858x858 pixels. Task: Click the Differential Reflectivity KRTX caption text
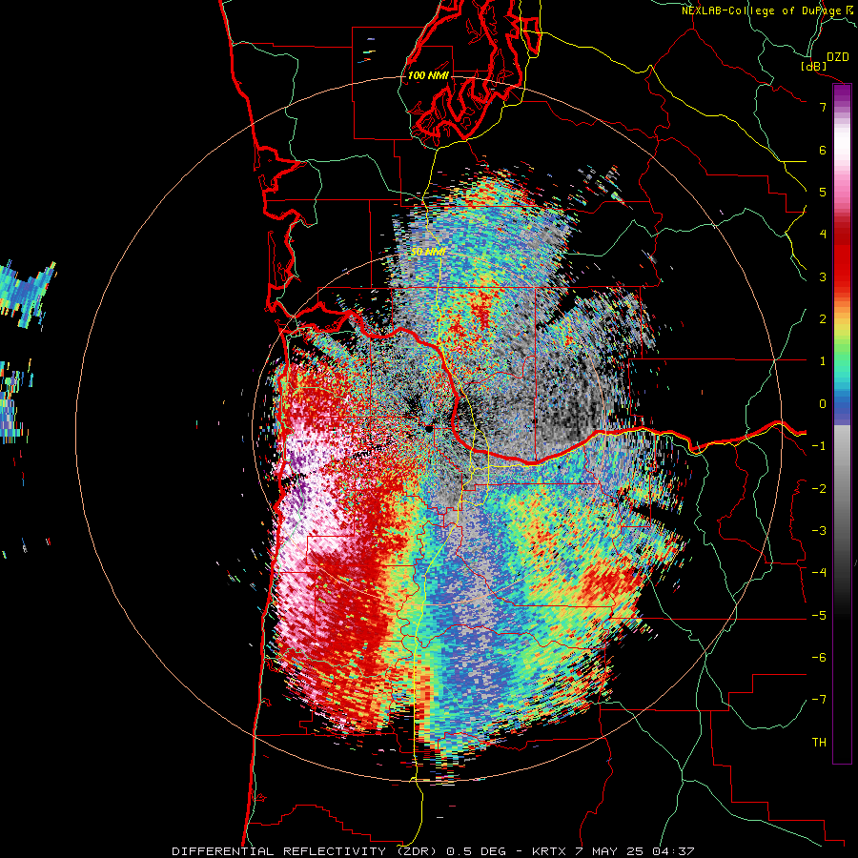(x=433, y=851)
